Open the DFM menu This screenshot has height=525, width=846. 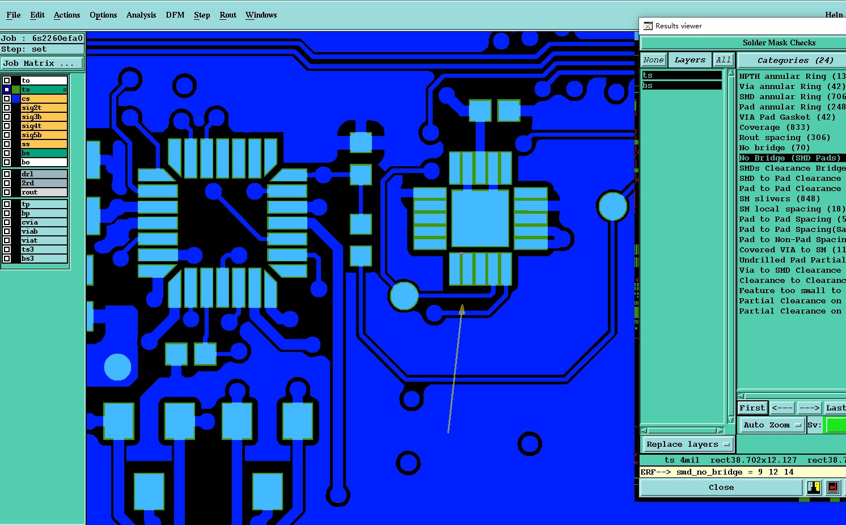coord(175,15)
